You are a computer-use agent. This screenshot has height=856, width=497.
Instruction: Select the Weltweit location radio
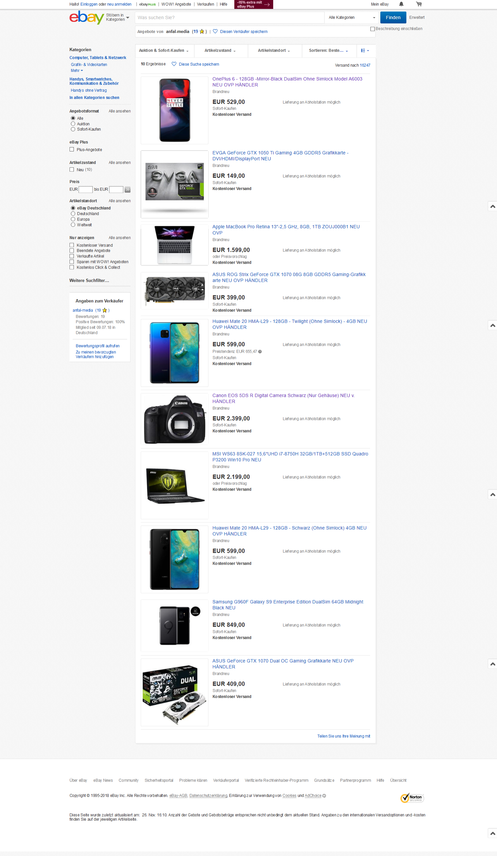(73, 225)
